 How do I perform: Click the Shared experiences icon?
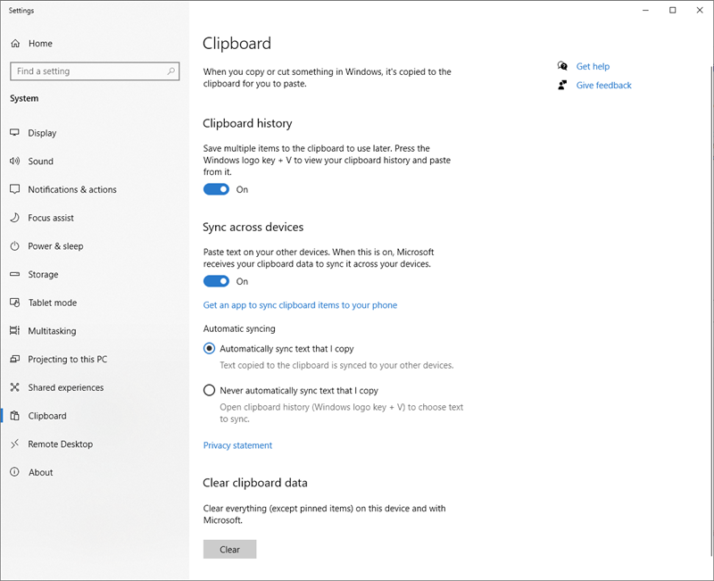click(x=15, y=387)
